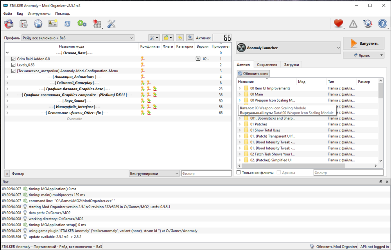
Task: Open the blue question mark help icon
Action: (x=382, y=24)
